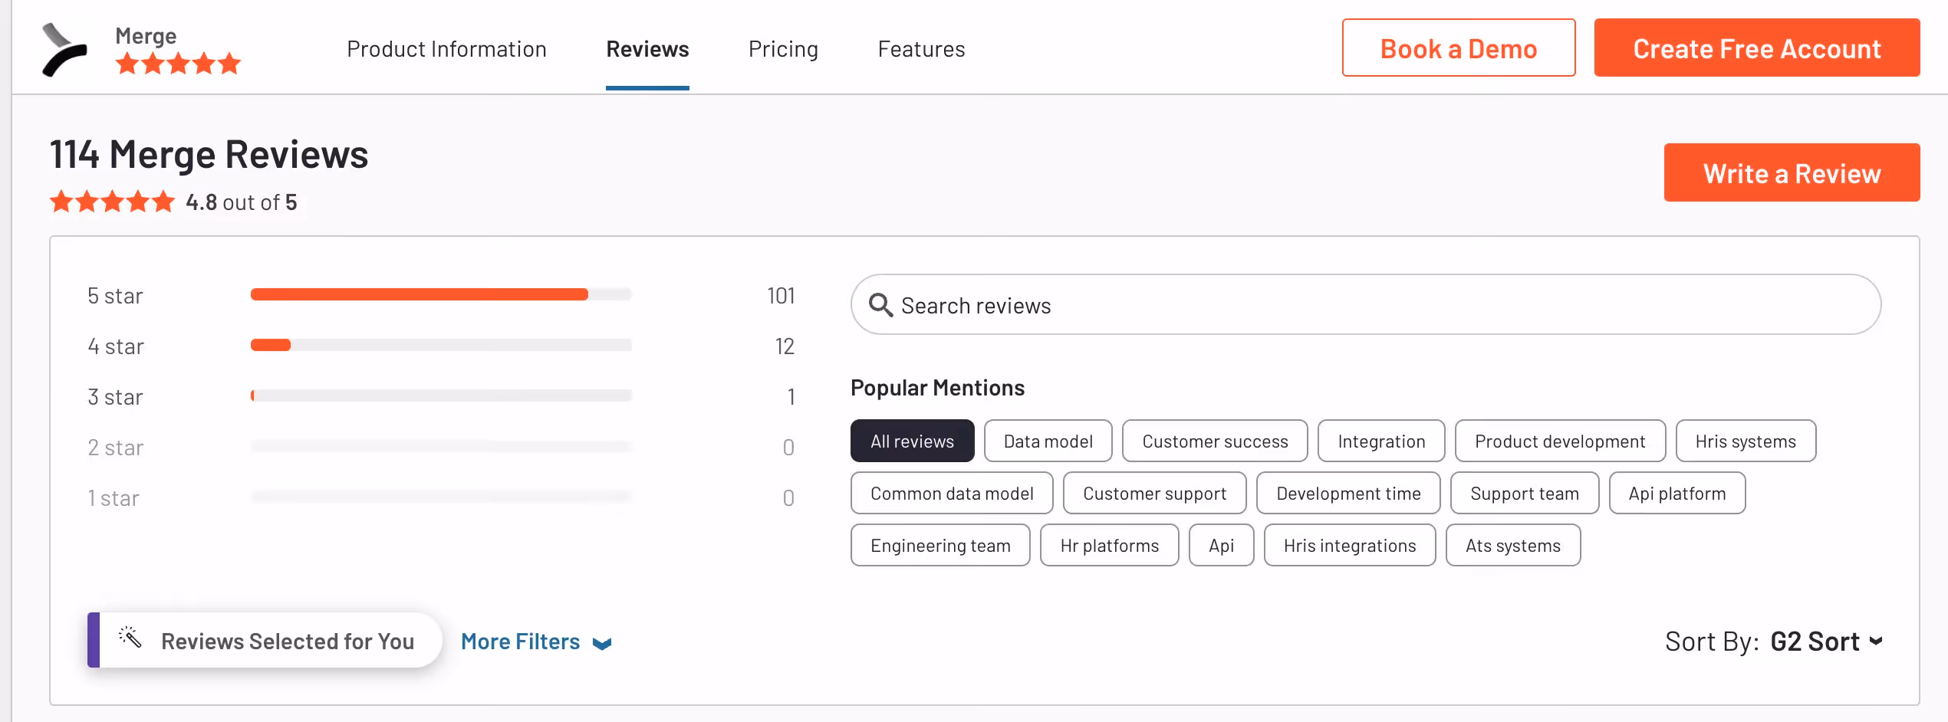Click the stars beside 4.8 out of 5
The image size is (1948, 722).
pos(112,202)
